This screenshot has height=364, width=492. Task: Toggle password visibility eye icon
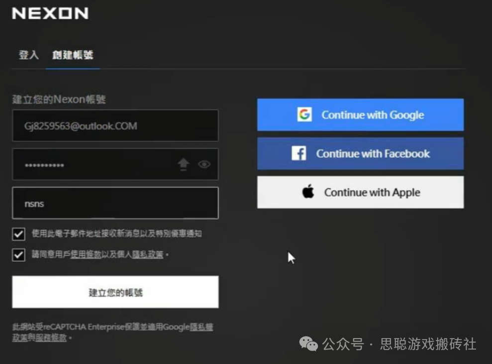204,164
